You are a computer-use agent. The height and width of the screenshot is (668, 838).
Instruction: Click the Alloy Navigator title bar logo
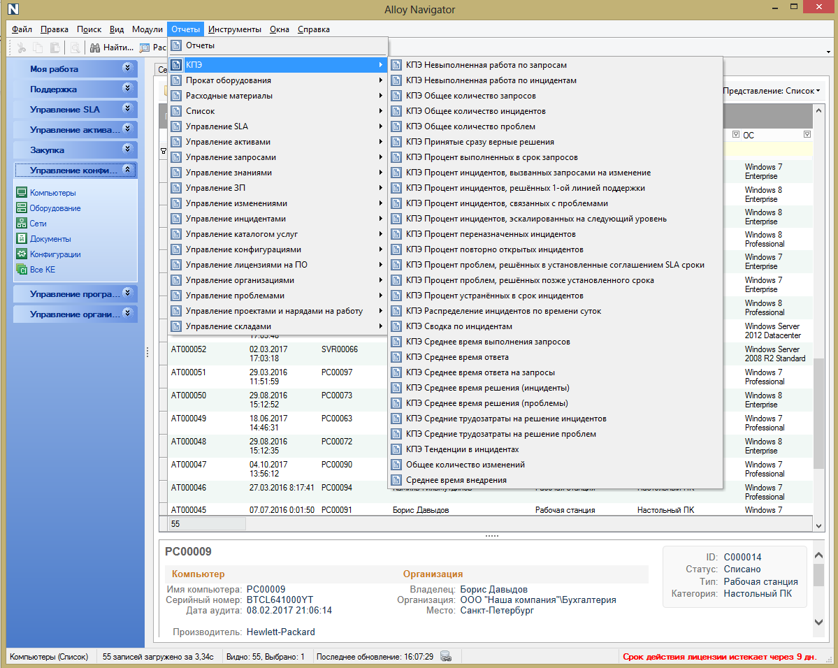[x=13, y=9]
